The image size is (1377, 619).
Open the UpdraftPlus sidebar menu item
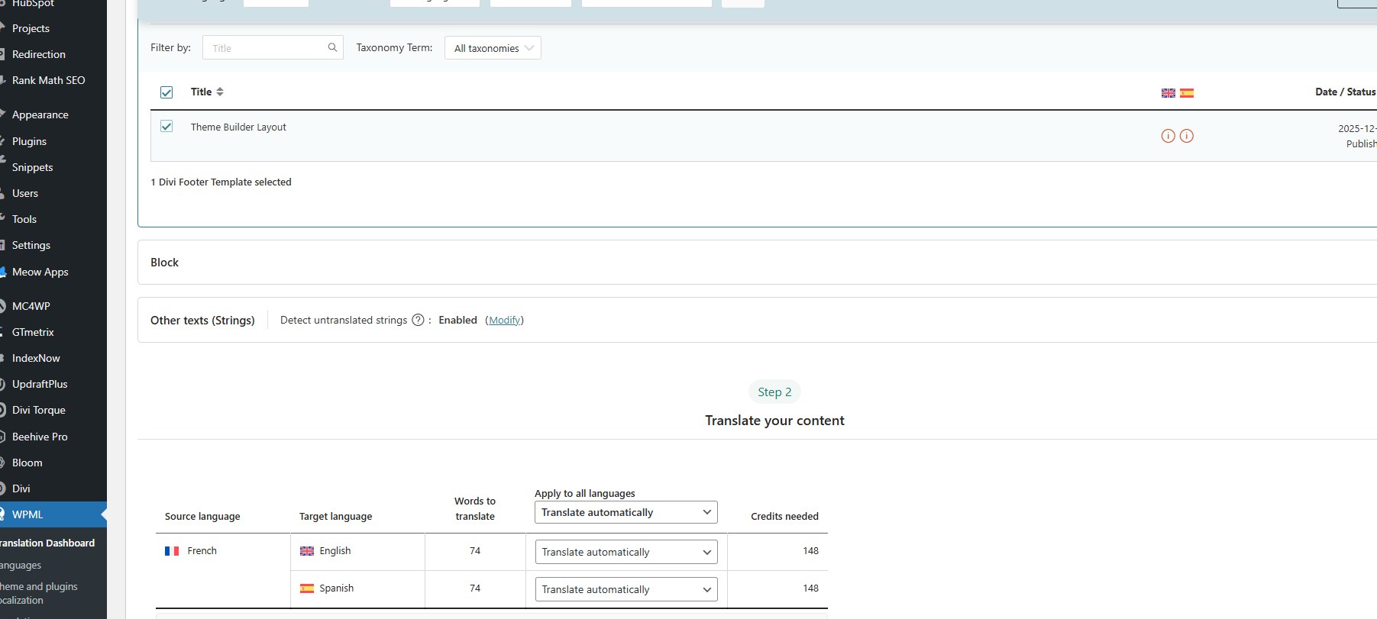[40, 384]
